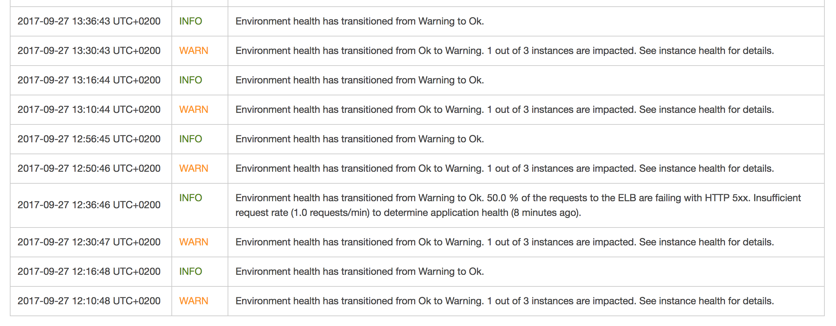Click the INFO label at 12:16:48
Image resolution: width=836 pixels, height=326 pixels.
[191, 272]
